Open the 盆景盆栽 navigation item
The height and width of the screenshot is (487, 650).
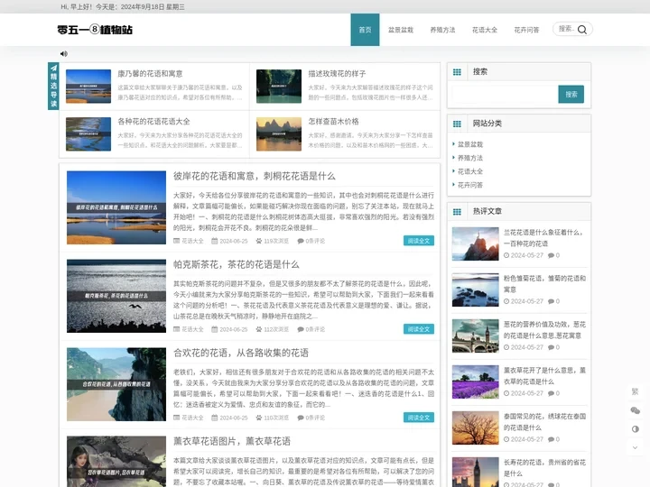click(401, 30)
